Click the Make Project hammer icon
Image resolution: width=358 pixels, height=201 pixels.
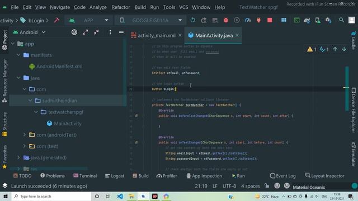point(56,20)
